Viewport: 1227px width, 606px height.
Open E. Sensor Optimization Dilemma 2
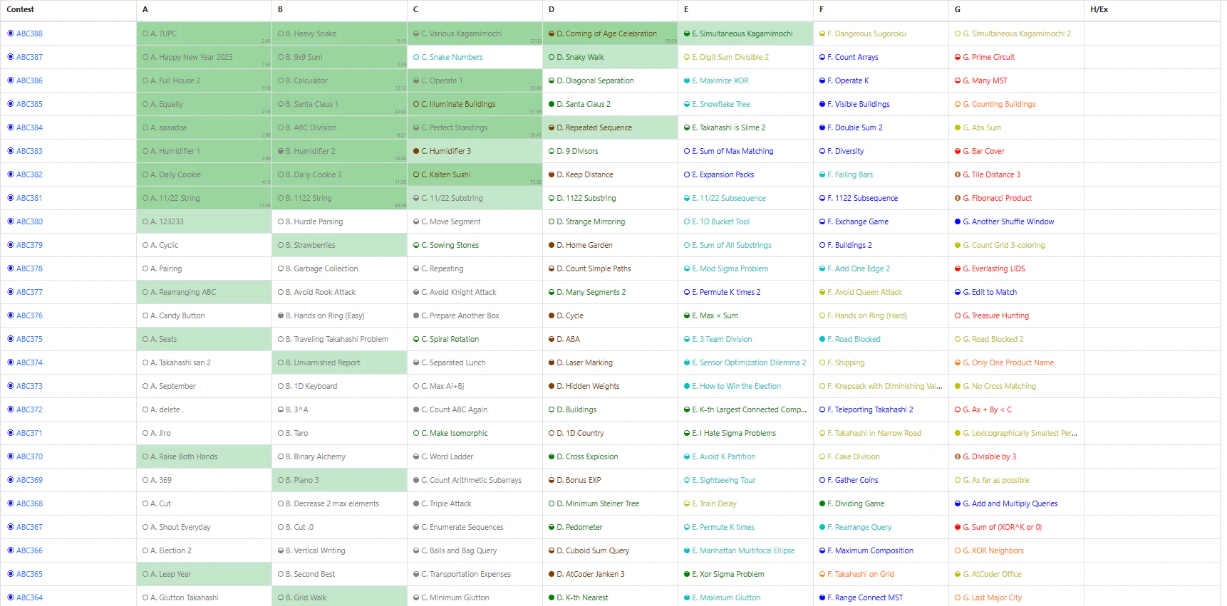click(749, 362)
